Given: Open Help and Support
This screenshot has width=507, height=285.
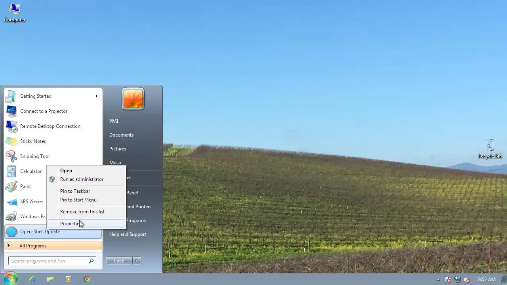Looking at the screenshot, I should 128,234.
